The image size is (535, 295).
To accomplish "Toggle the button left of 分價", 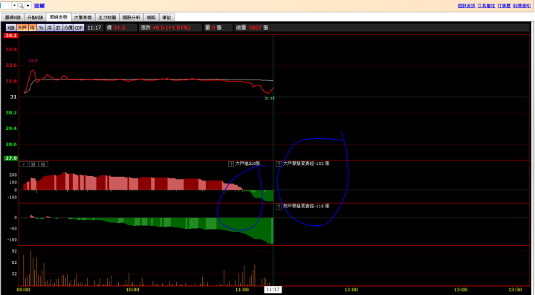I will pyautogui.click(x=59, y=27).
